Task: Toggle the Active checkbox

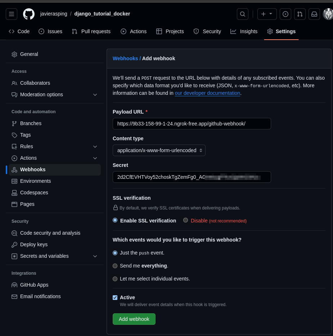Action: click(115, 298)
